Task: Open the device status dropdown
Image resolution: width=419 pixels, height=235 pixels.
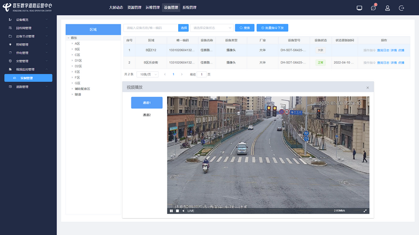Action: click(x=212, y=27)
